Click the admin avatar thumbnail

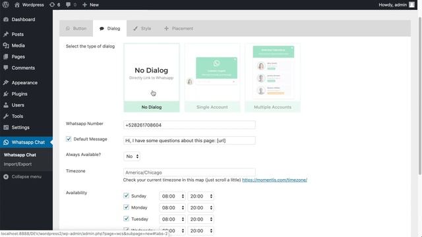pyautogui.click(x=411, y=5)
